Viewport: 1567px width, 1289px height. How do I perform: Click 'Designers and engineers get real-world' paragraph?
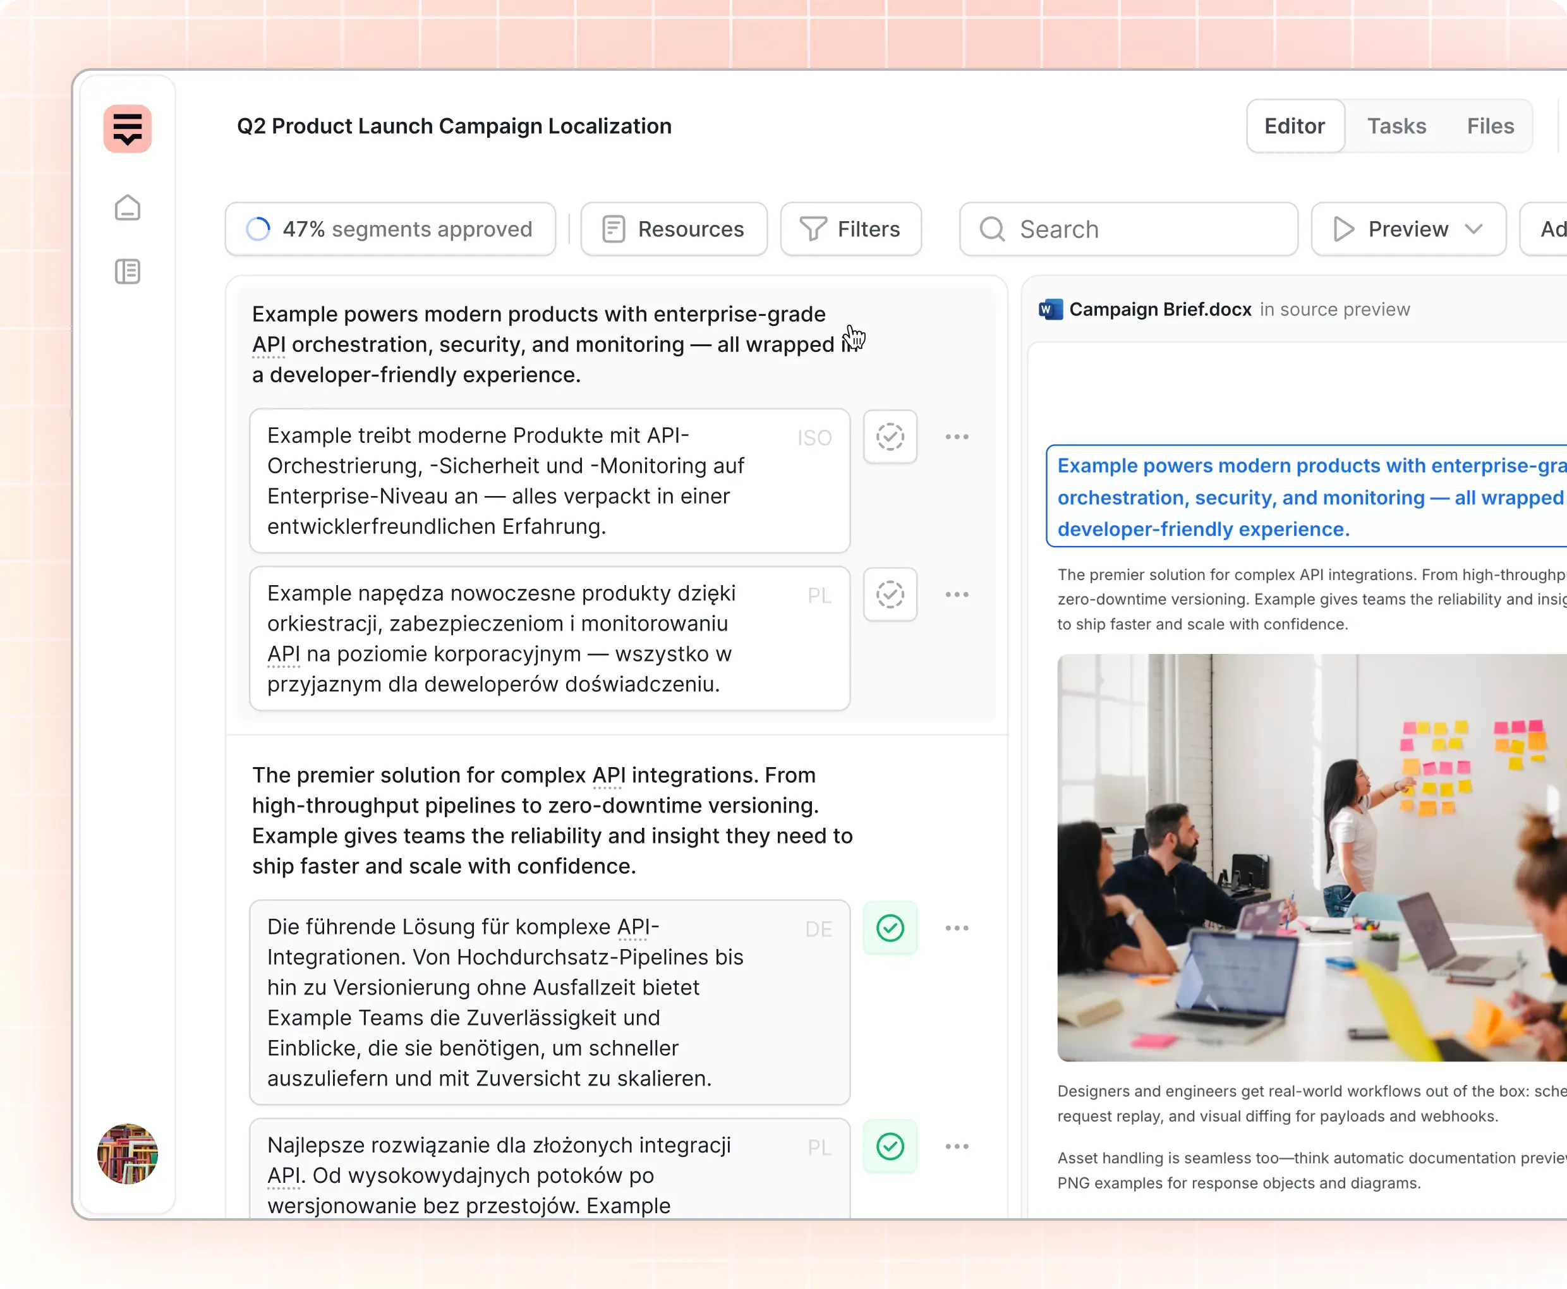[x=1312, y=1103]
